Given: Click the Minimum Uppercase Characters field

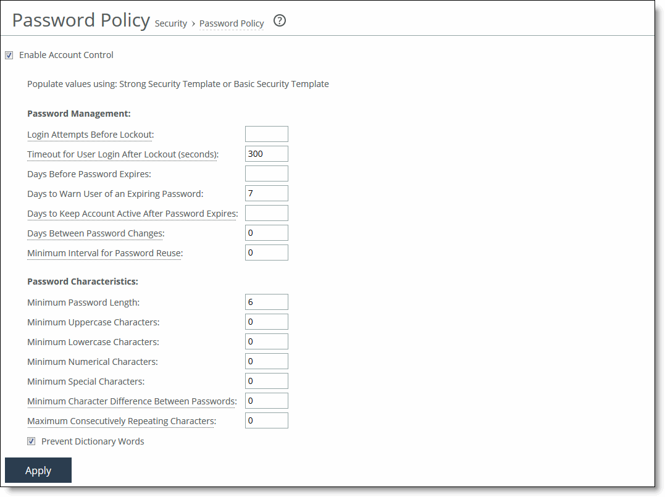Looking at the screenshot, I should click(266, 321).
